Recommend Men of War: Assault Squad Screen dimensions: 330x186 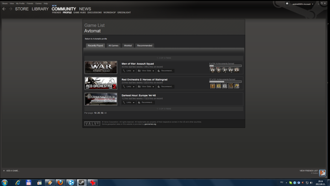click(165, 71)
